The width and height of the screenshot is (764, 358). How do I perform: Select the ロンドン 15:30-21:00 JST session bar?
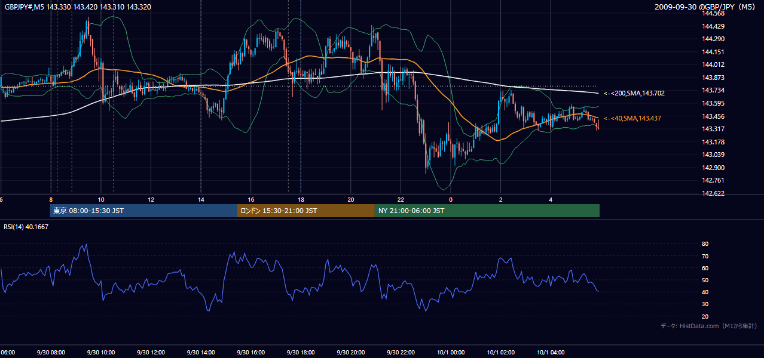306,211
